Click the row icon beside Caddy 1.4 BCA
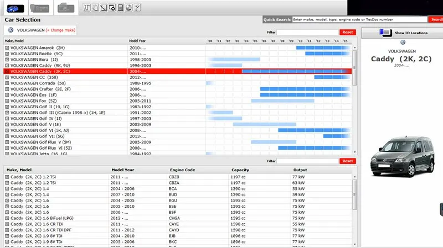Image resolution: width=443 pixels, height=248 pixels. coord(7,189)
